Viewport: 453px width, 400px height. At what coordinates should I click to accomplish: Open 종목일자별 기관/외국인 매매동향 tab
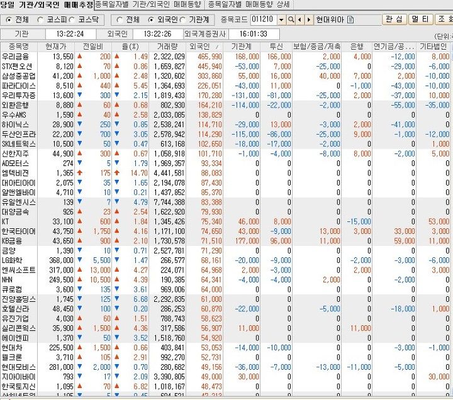point(148,4)
